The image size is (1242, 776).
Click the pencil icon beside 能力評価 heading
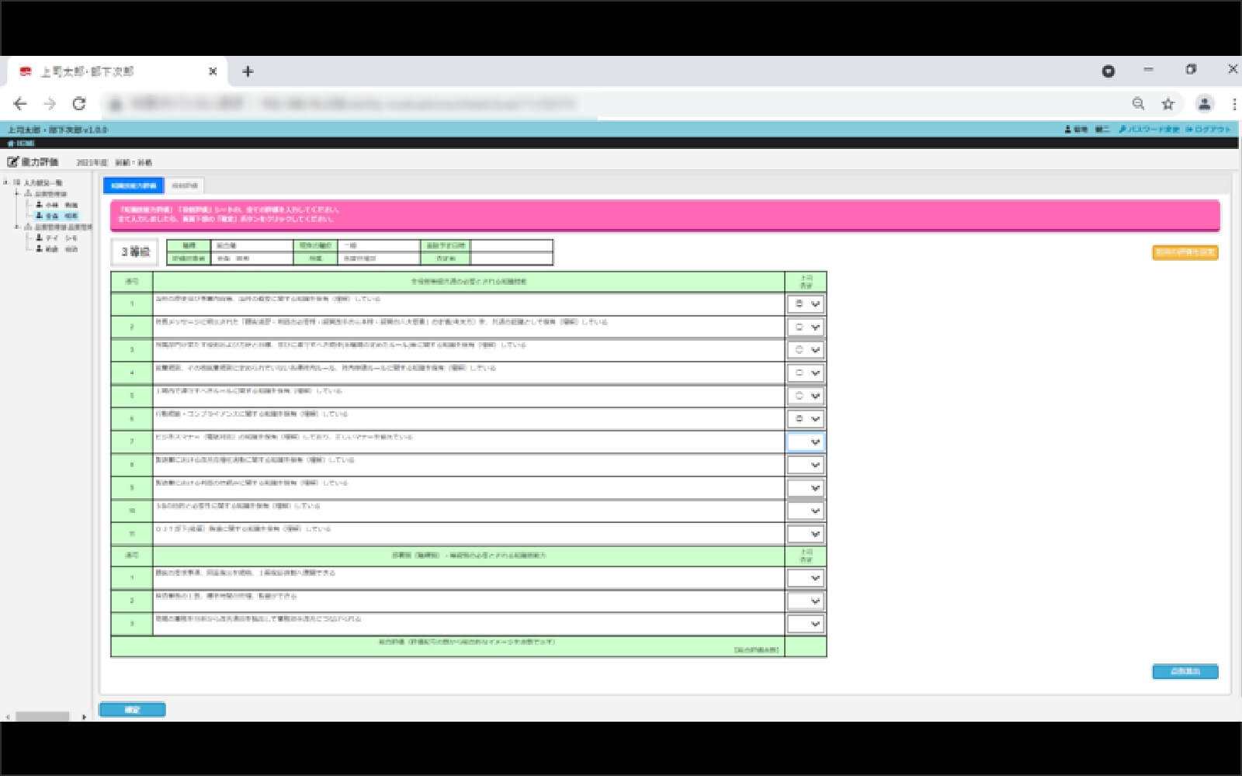click(12, 162)
